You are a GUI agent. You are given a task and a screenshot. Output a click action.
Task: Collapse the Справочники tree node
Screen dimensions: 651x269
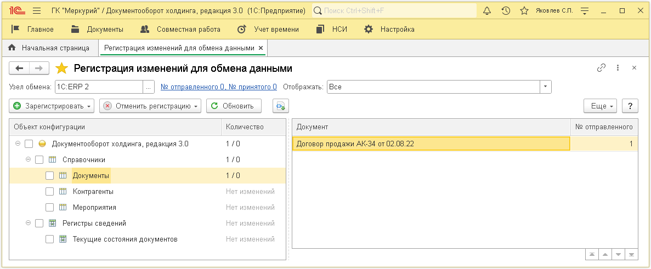29,160
